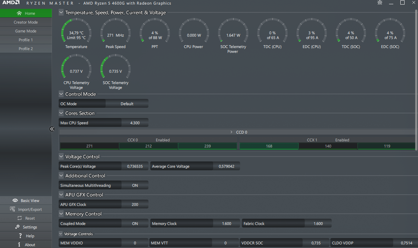The height and width of the screenshot is (248, 418).
Task: Reset settings using Reset button
Action: [26, 218]
